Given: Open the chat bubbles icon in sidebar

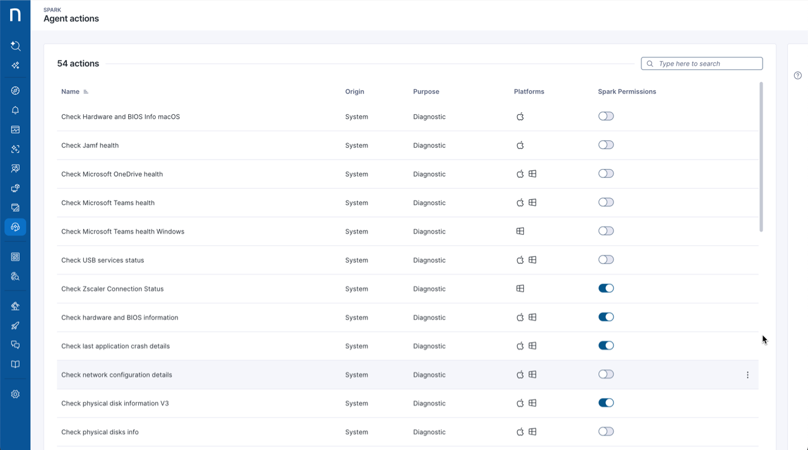Looking at the screenshot, I should [x=15, y=345].
